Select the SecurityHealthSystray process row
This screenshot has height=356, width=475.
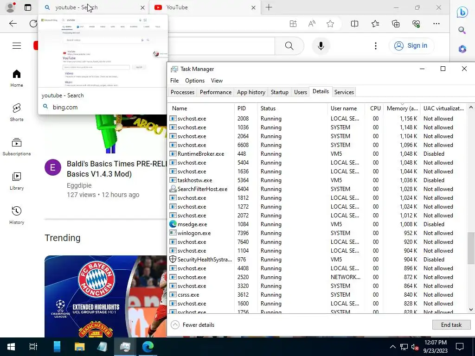317,260
